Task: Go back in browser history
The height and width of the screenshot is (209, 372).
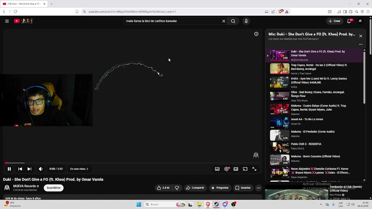Action: click(x=4, y=12)
